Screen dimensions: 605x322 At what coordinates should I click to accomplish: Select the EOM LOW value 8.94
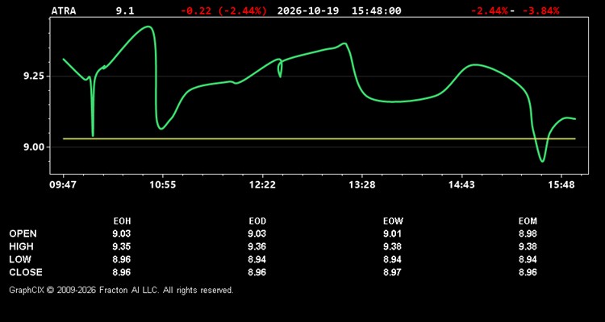528,259
